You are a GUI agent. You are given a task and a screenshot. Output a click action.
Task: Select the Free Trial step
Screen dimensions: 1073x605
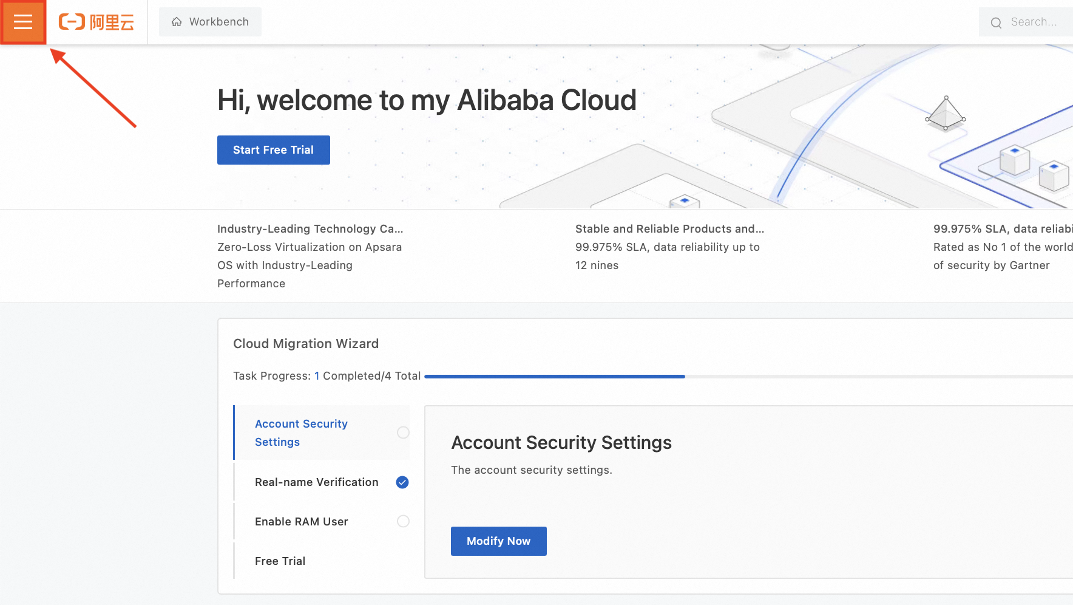click(280, 561)
